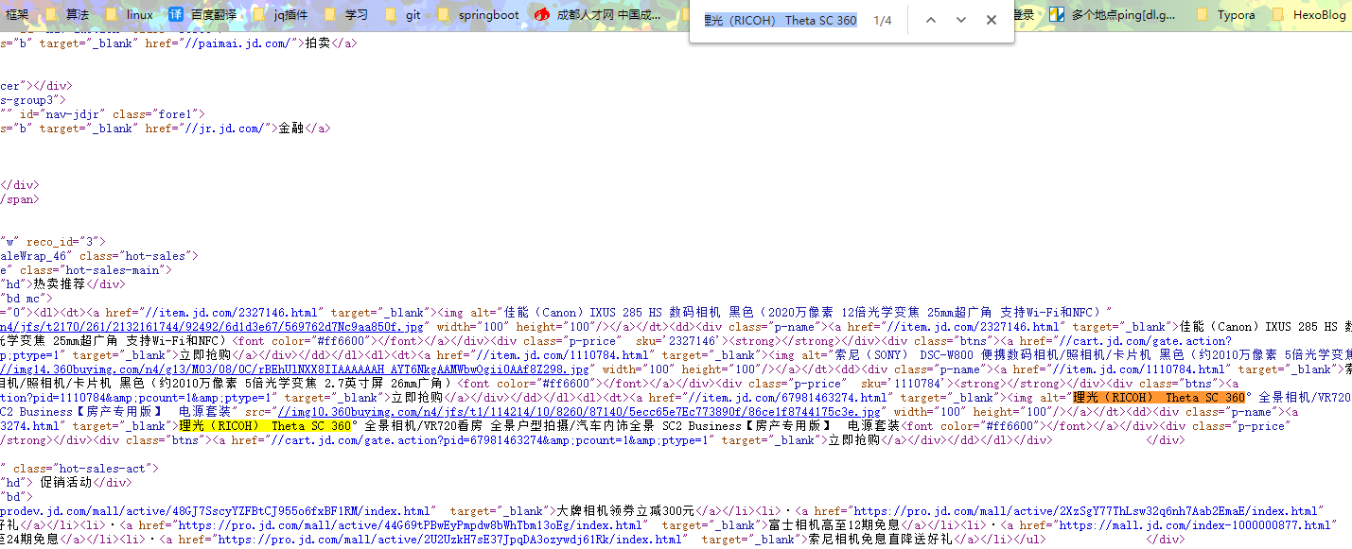Click the 大牌相机领券立减300元 text

click(625, 511)
